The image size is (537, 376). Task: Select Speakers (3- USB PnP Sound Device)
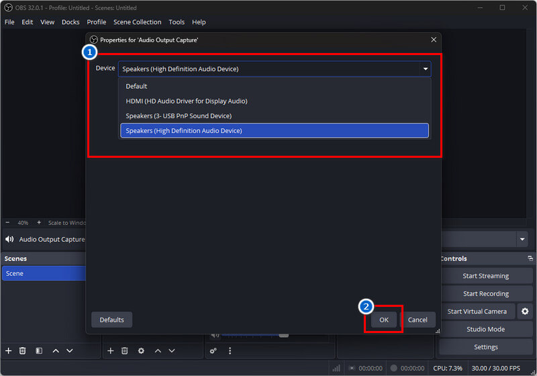275,115
